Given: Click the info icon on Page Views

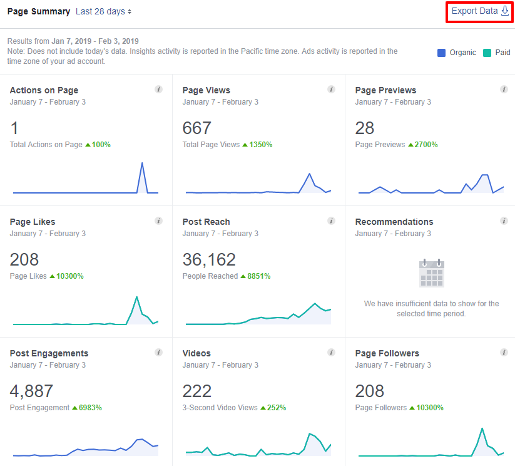Looking at the screenshot, I should click(331, 89).
